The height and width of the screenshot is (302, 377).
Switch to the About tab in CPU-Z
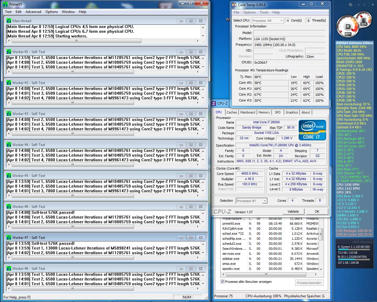[x=306, y=112]
